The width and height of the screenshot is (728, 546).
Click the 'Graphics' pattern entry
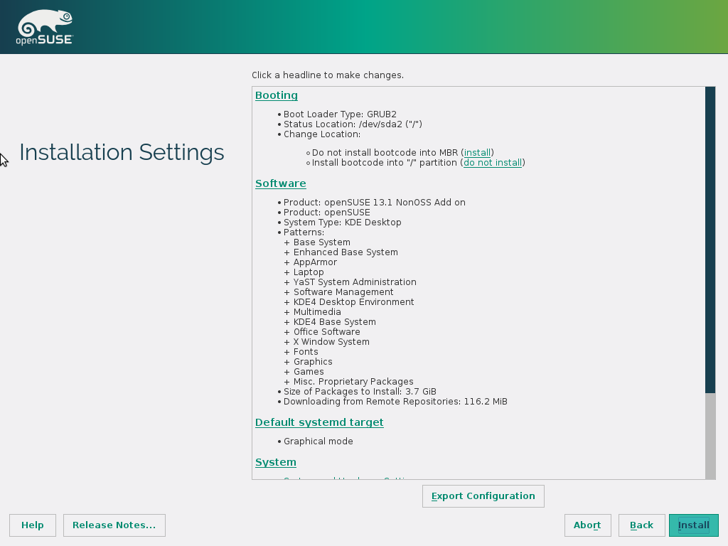[x=313, y=362]
